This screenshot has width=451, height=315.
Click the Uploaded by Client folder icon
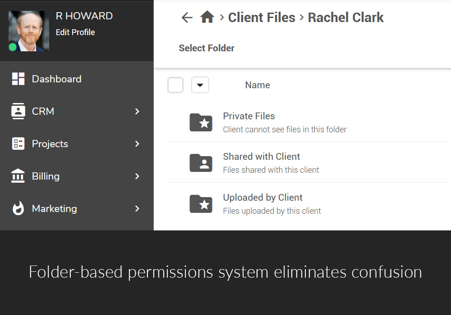pos(201,203)
